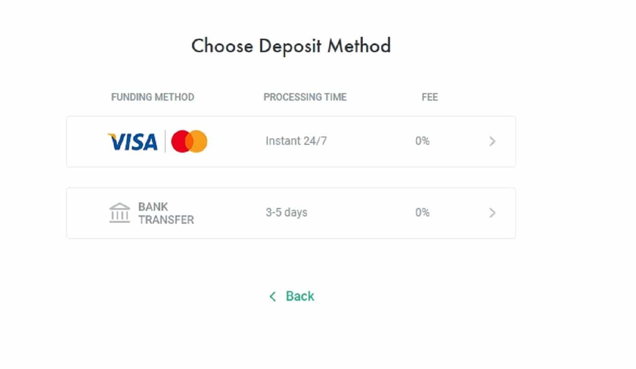Click the 3-5 days processing time
The height and width of the screenshot is (369, 636).
click(x=286, y=213)
